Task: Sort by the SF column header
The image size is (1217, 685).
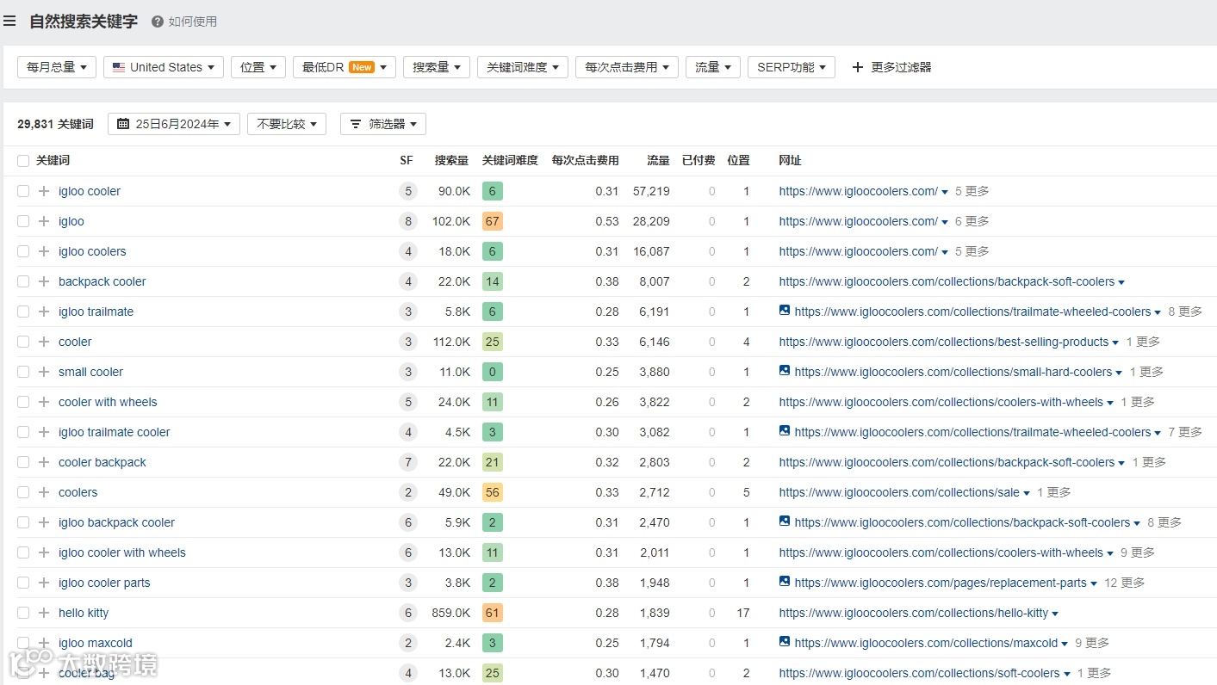Action: tap(407, 161)
